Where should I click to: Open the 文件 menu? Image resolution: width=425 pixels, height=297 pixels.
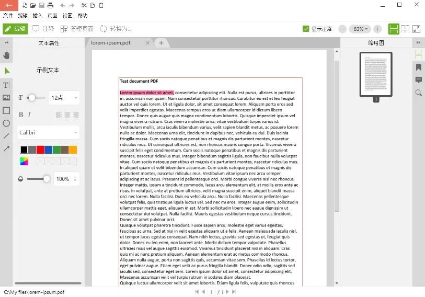(8, 16)
